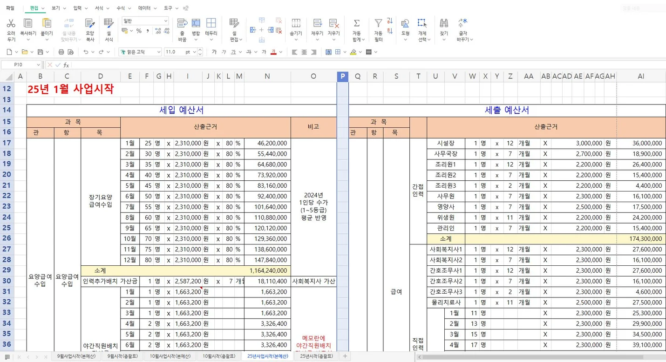Switch to sheet tab 9월사업시작(본예산)
666x362 pixels.
pos(76,356)
